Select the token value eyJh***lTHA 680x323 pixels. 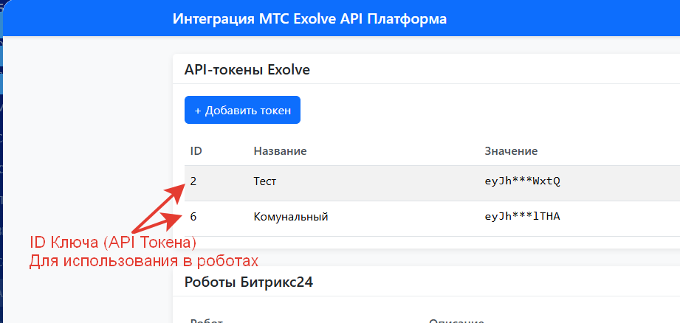pos(523,217)
